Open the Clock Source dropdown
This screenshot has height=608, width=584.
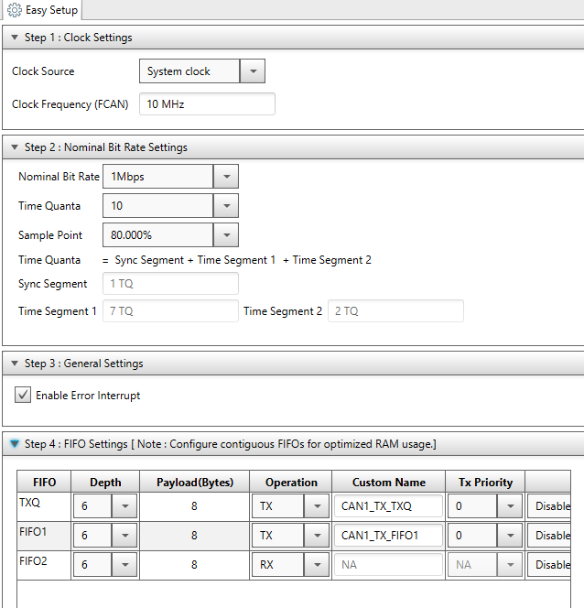click(253, 71)
